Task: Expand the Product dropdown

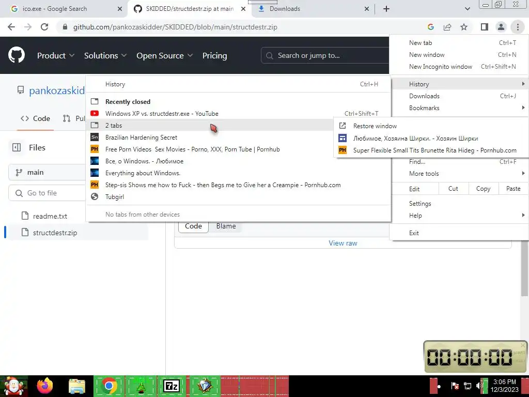Action: [56, 55]
